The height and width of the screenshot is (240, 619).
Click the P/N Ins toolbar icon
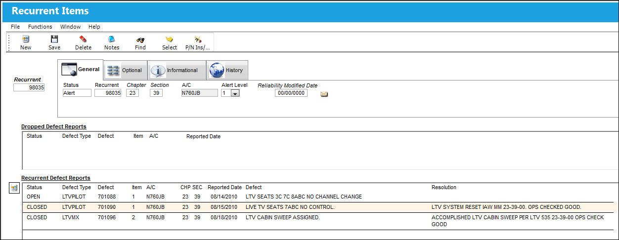(x=197, y=42)
